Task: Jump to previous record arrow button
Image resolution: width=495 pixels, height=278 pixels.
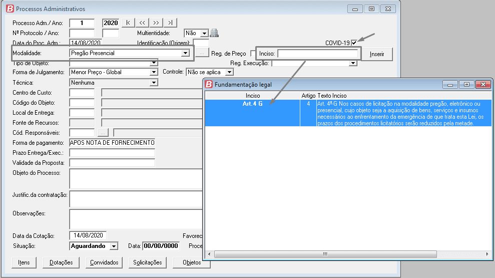Action: pyautogui.click(x=142, y=23)
